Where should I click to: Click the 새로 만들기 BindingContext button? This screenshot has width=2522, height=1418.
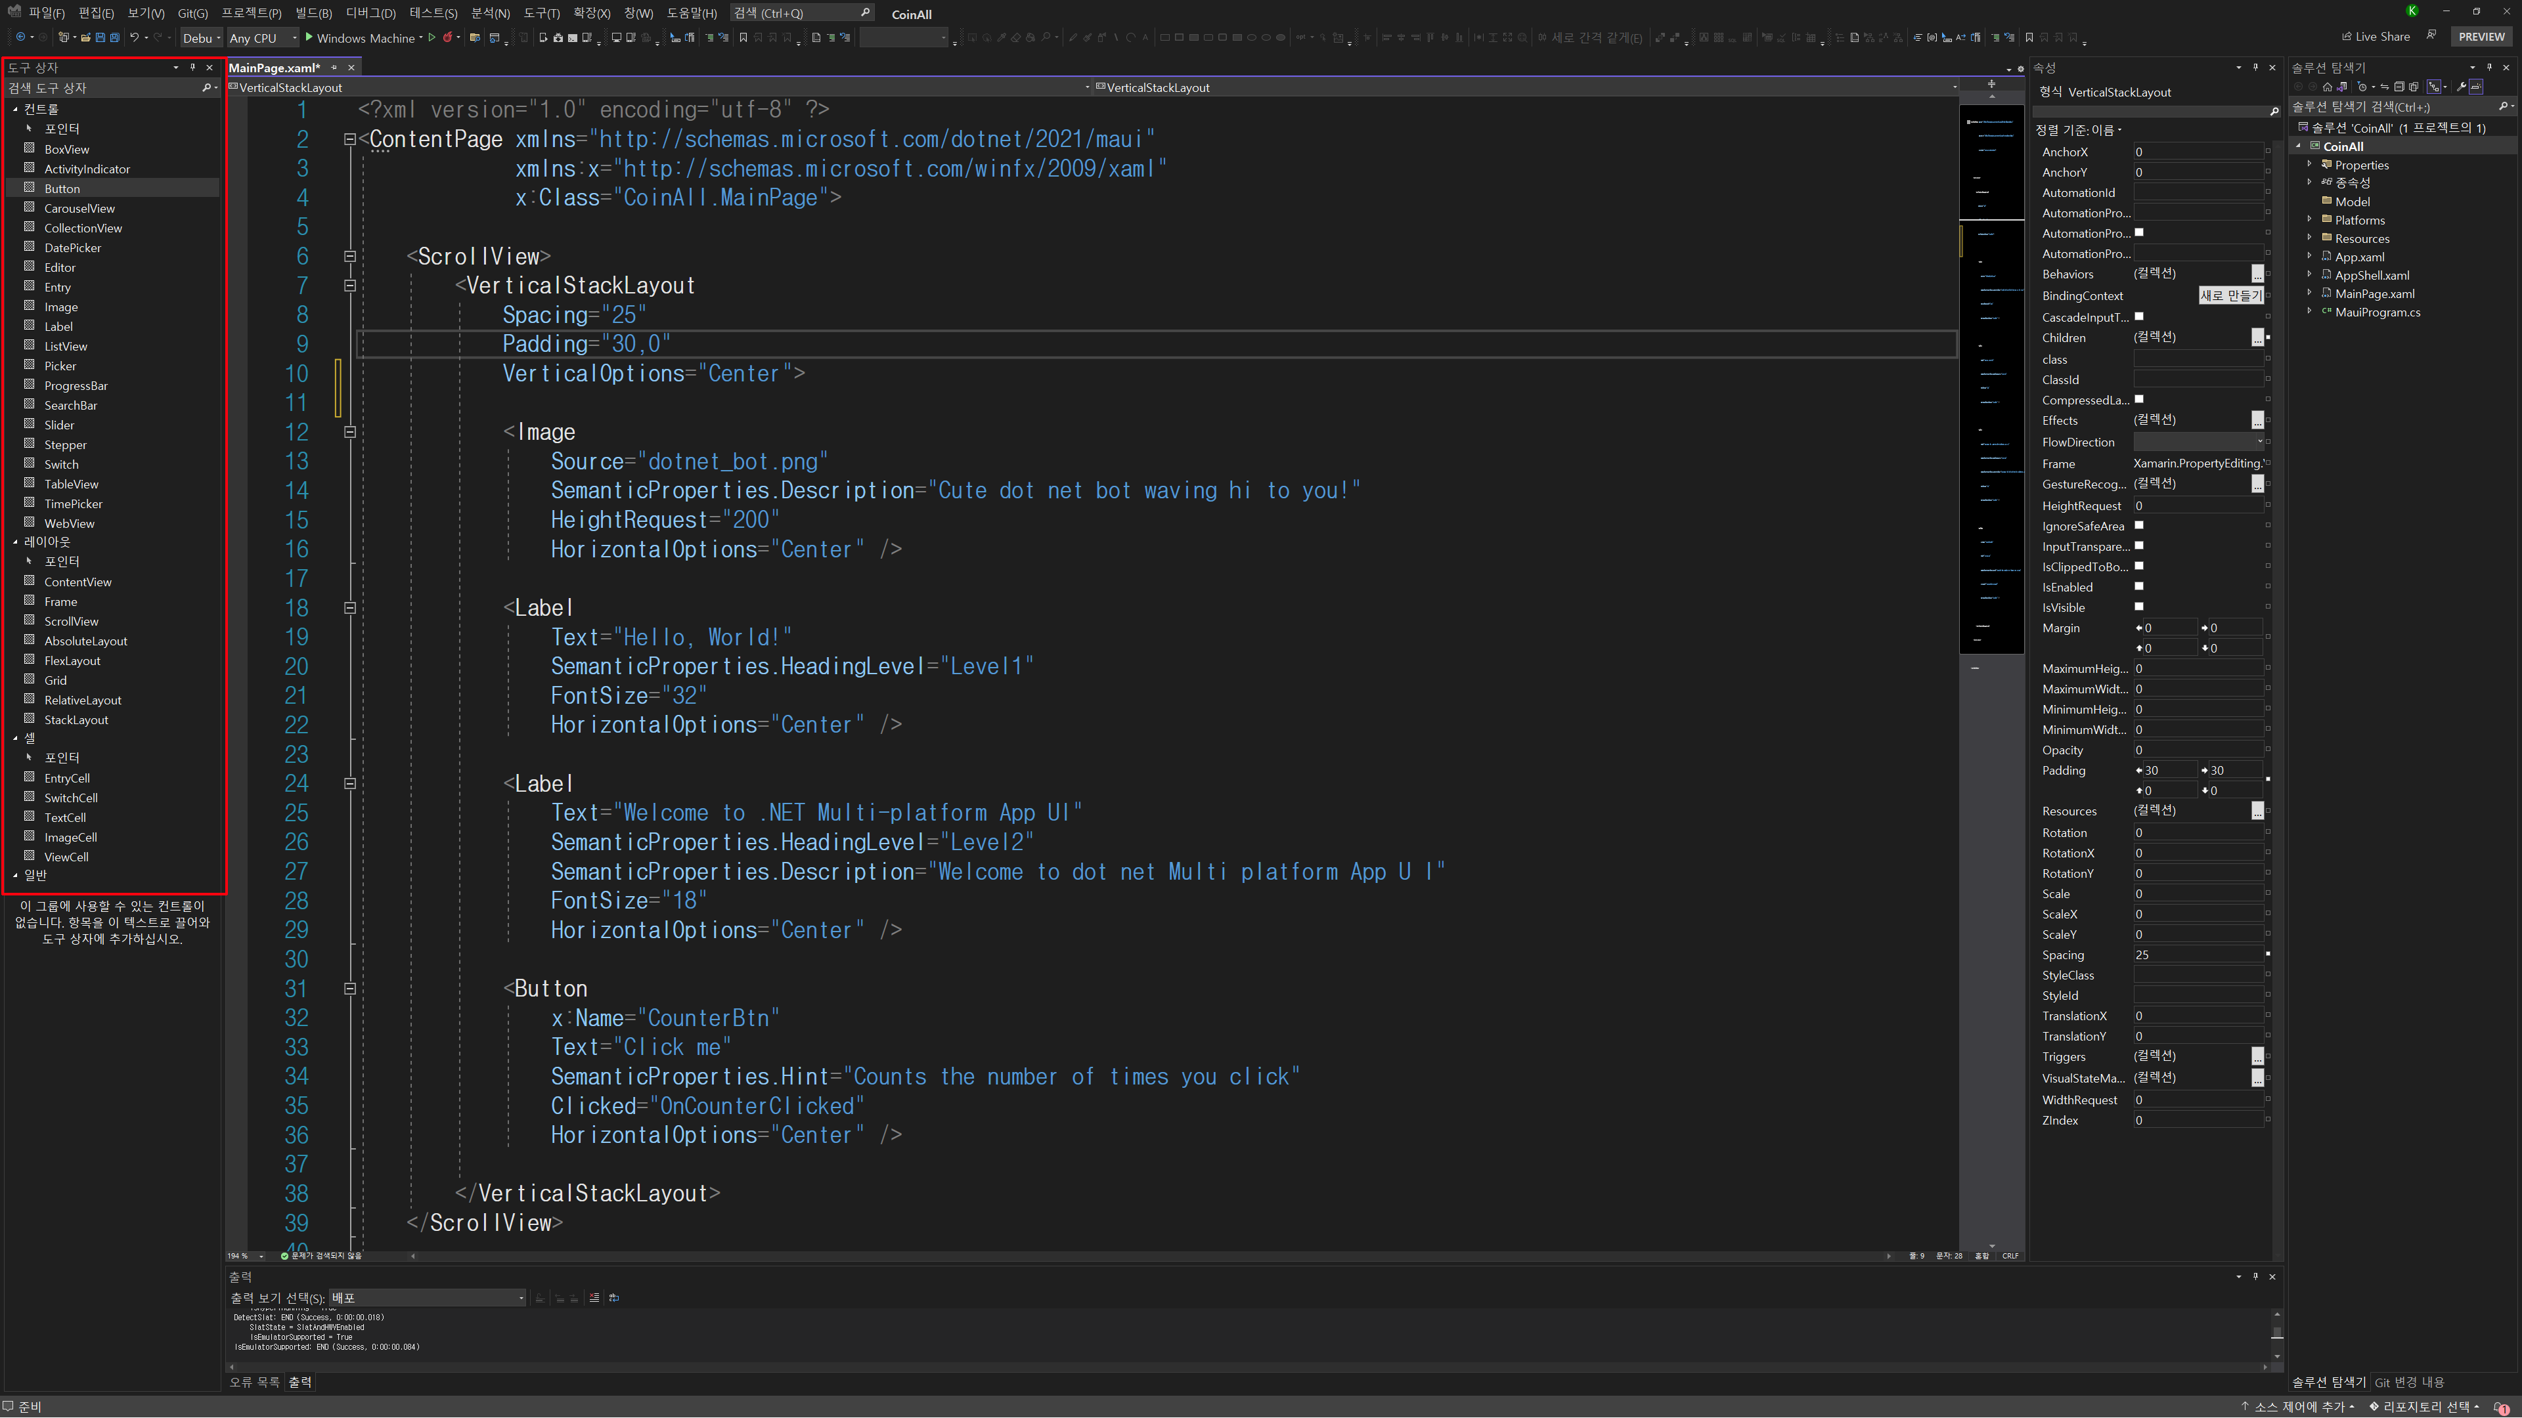coord(2230,295)
